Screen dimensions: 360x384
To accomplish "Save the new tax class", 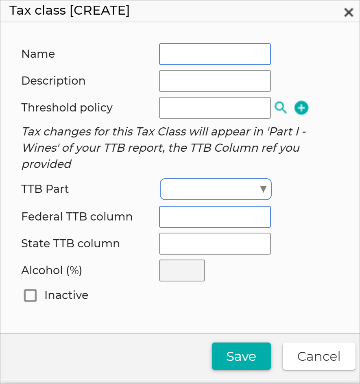I will coord(241,356).
